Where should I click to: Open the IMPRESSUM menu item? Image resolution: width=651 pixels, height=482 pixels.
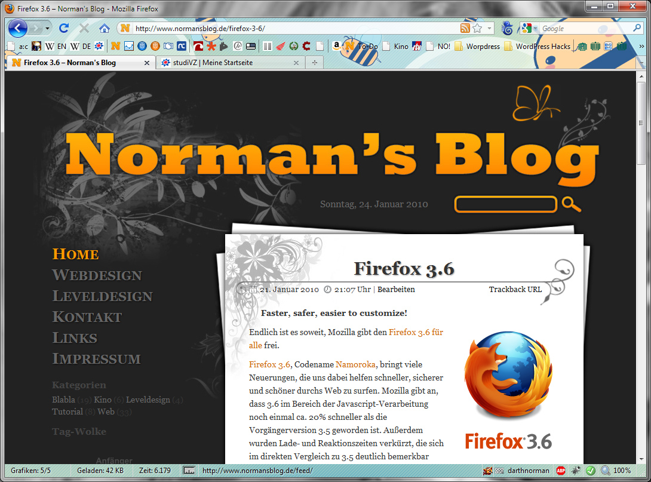96,358
